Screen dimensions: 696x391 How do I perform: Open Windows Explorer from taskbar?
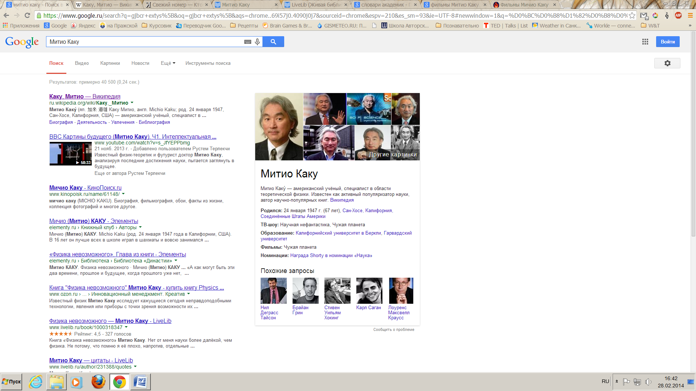pos(57,382)
